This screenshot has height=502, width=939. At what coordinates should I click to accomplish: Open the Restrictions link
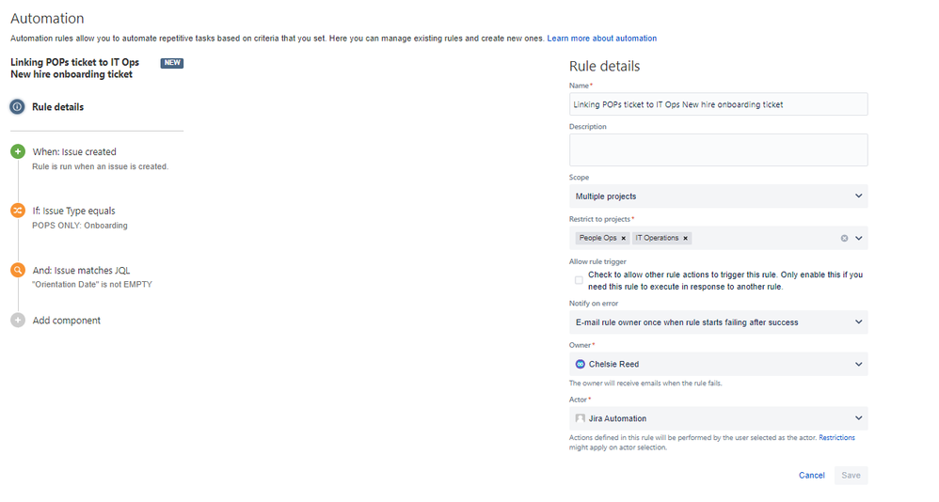(x=836, y=437)
